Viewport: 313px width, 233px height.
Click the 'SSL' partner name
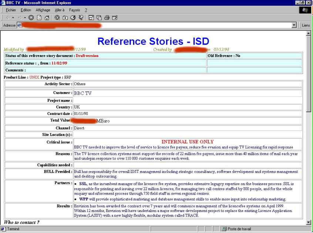83,184
